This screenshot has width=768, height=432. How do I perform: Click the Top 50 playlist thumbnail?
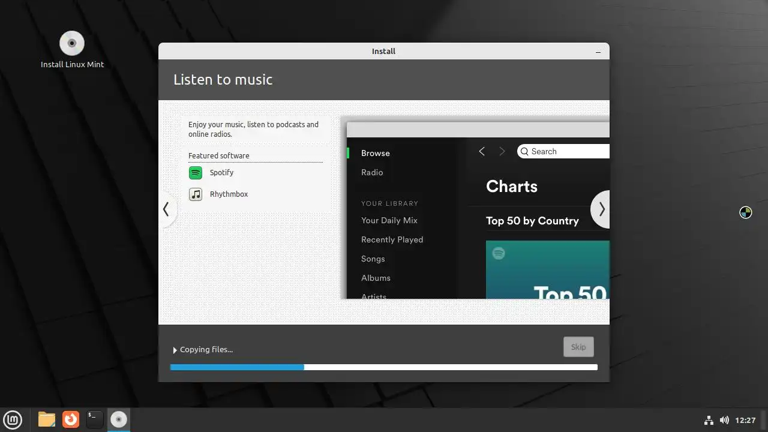(x=548, y=269)
